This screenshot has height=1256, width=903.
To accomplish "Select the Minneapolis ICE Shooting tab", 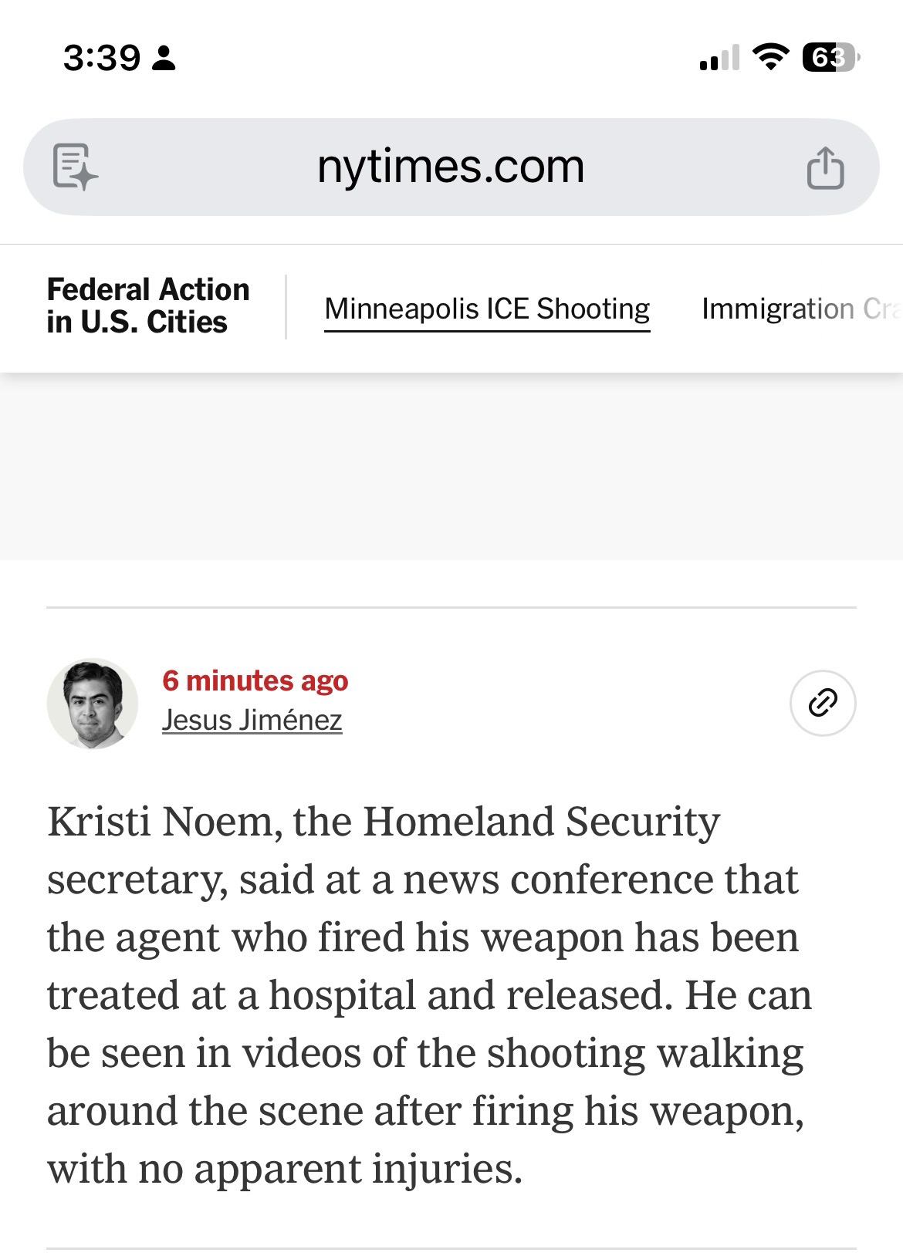I will 487,309.
